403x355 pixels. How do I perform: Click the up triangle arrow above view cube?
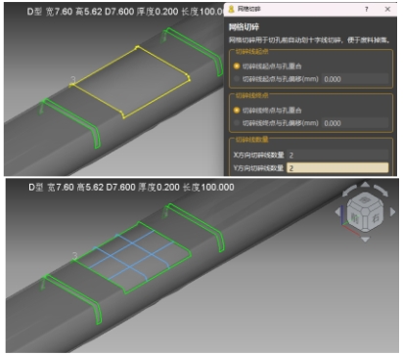365,185
